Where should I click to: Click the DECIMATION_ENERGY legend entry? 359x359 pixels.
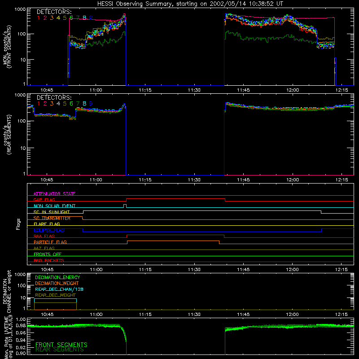tap(57, 277)
